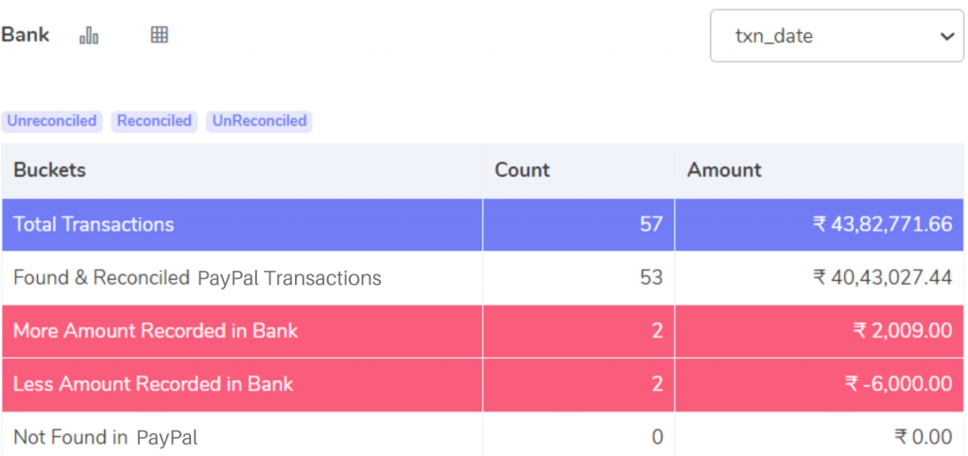Click the ₹ 43,82,771.66 total amount
The image size is (968, 456).
(882, 224)
